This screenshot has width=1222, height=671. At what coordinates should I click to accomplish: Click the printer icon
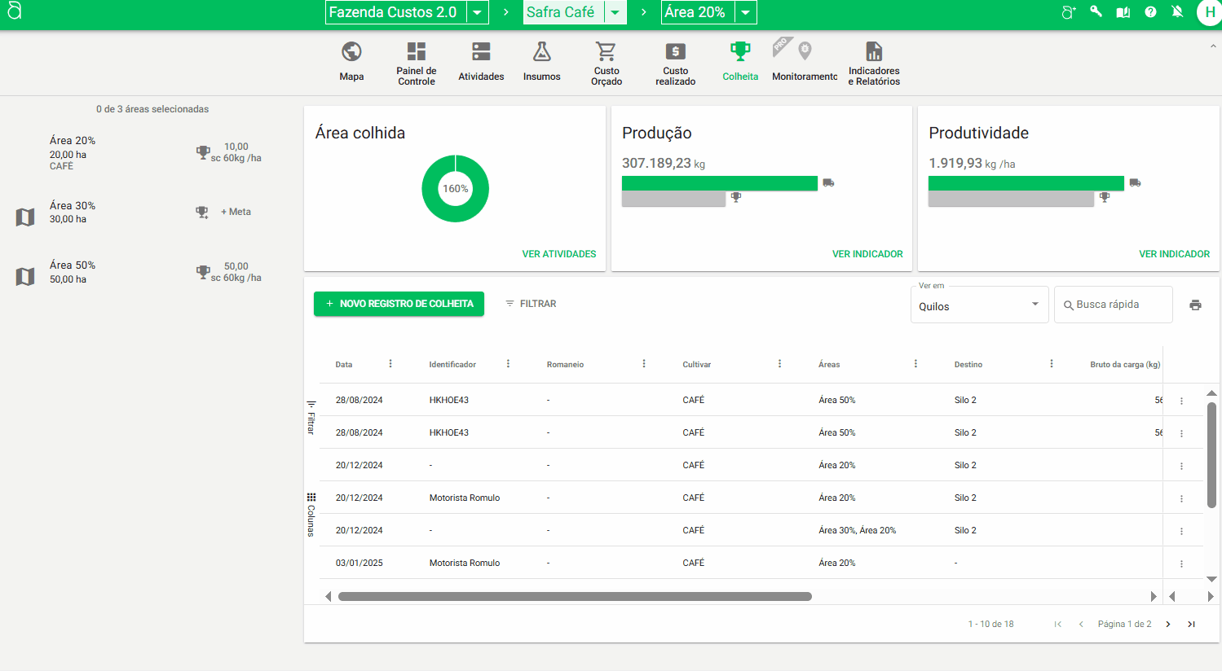pos(1195,305)
